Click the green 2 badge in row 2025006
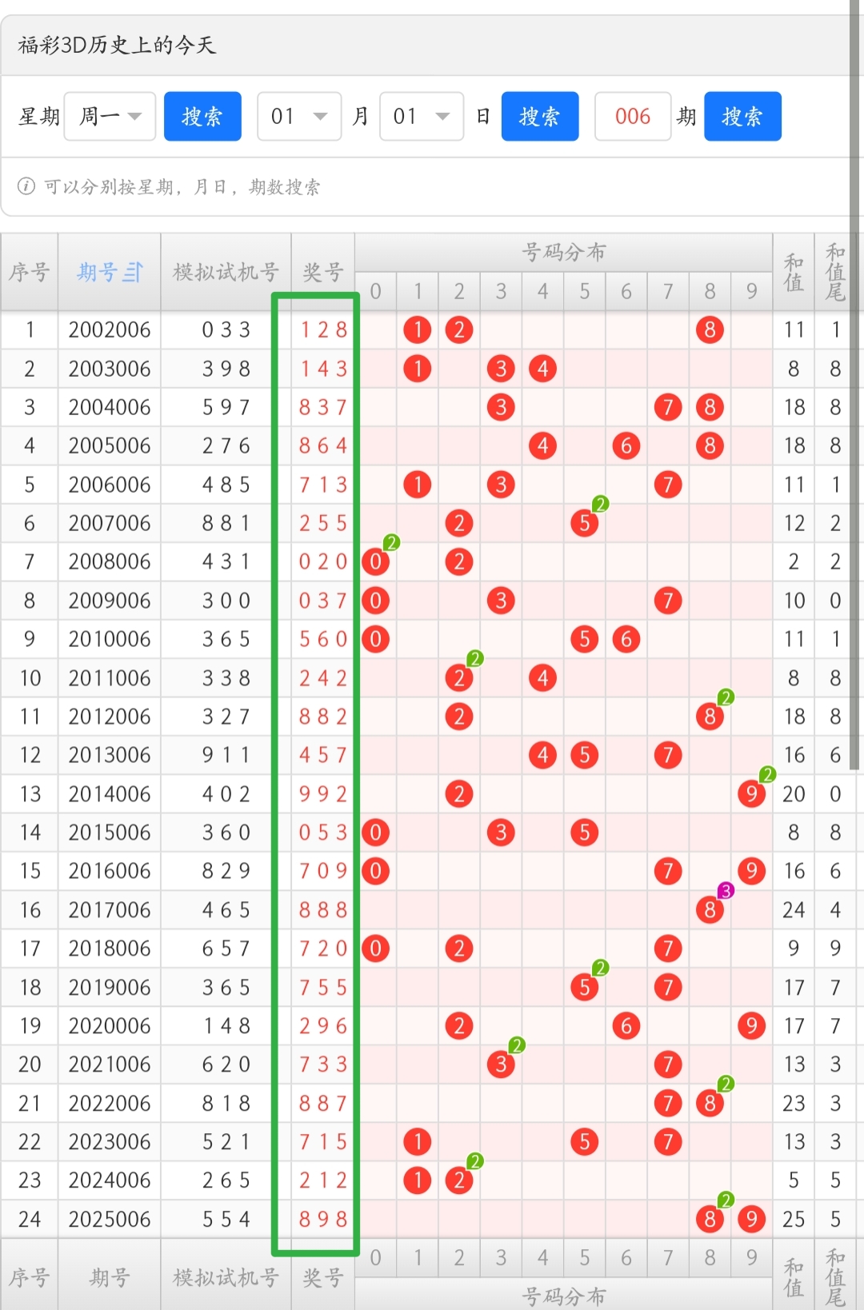Screen dimensions: 864x1310 coord(726,1200)
